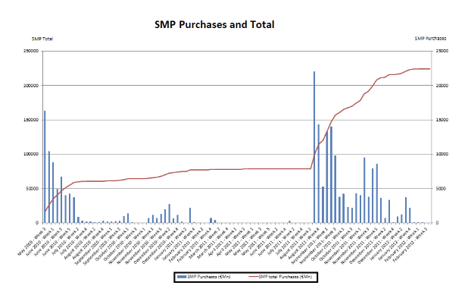Click the 200000 horizontal gridline

coord(237,86)
